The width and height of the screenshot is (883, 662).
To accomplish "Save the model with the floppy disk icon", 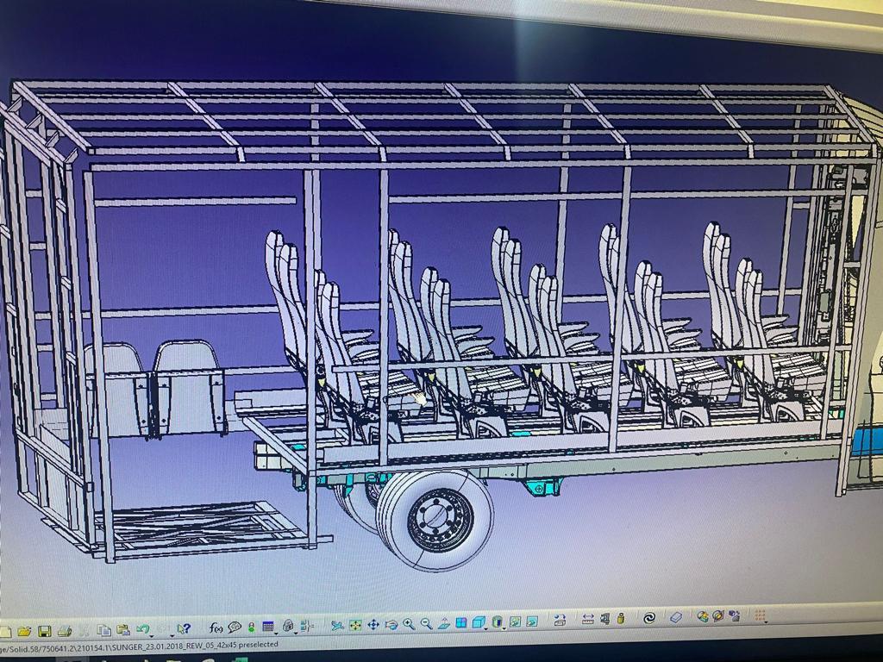I will click(45, 631).
